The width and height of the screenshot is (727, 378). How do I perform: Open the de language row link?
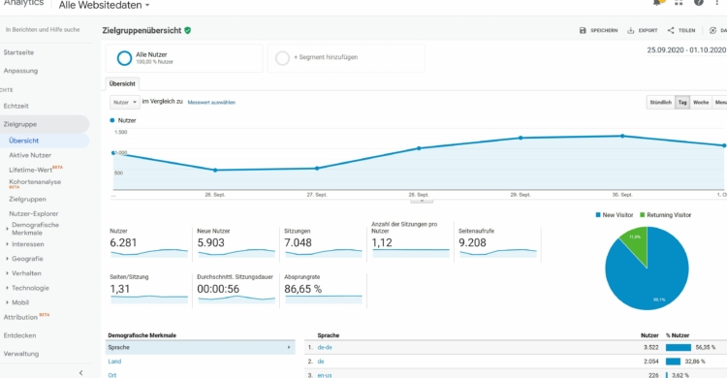tap(321, 362)
